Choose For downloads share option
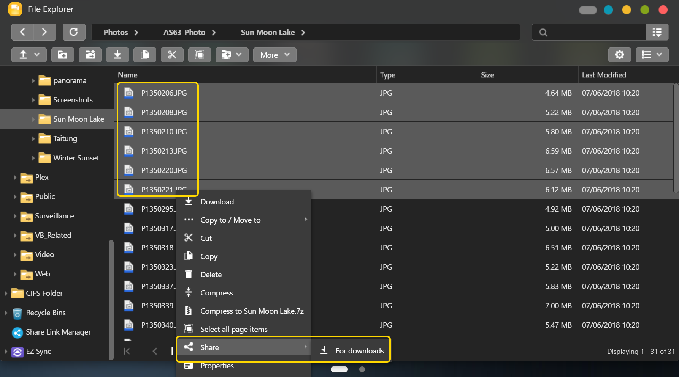 351,351
